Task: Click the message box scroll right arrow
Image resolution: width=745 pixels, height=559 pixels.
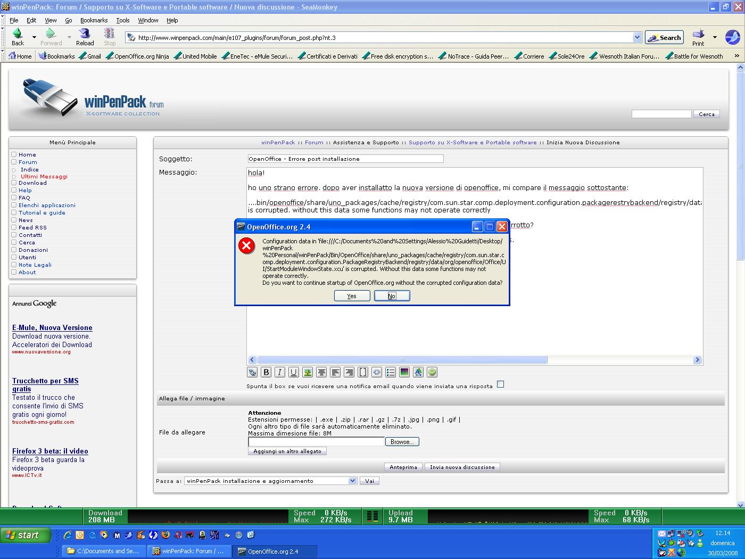Action: pyautogui.click(x=697, y=360)
